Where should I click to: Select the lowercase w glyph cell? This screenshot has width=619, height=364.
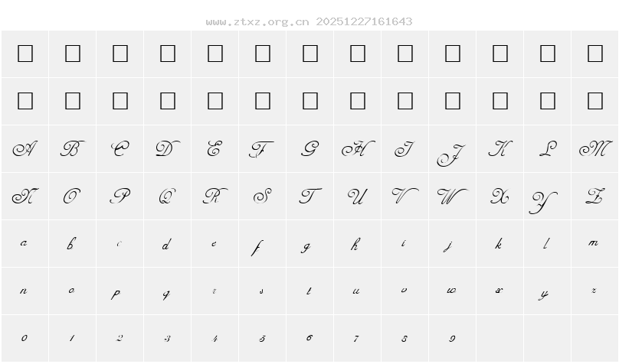[x=452, y=291]
